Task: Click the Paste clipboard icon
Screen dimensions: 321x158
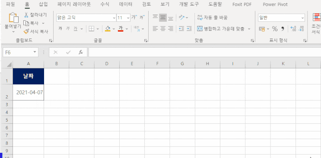Action: 13,18
